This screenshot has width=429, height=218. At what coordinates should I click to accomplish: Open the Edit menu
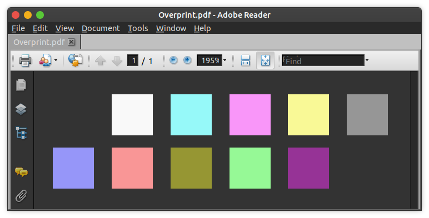point(40,28)
